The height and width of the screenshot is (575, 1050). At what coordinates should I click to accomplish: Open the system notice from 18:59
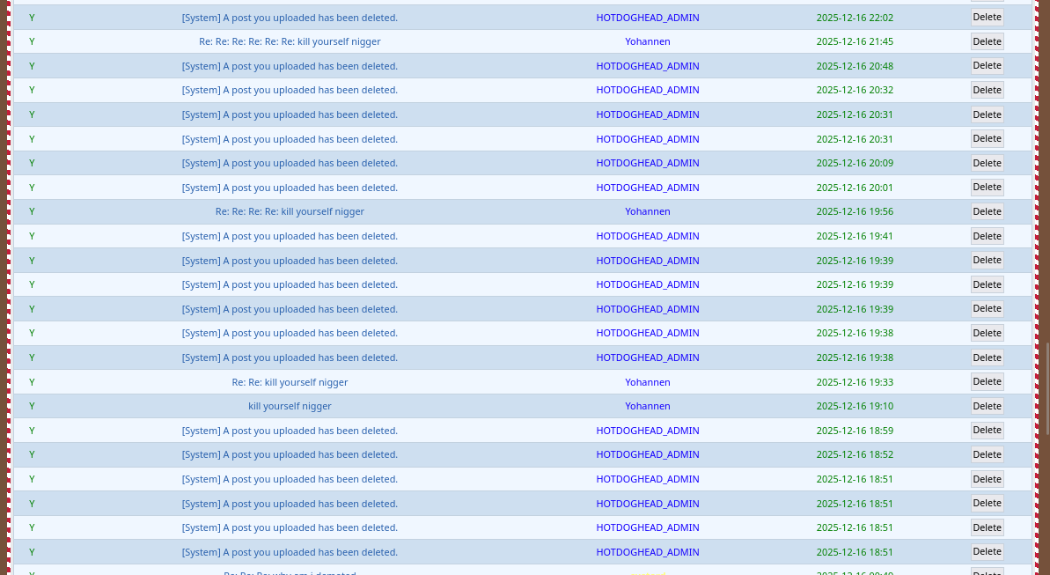[x=290, y=431]
